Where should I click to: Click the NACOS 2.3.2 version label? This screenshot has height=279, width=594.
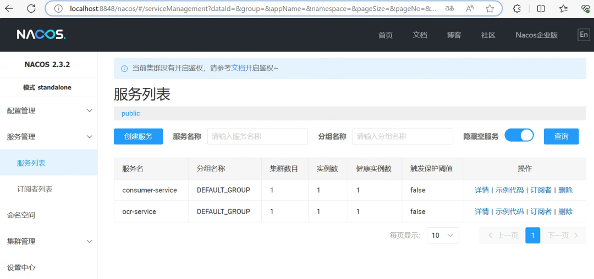point(47,64)
